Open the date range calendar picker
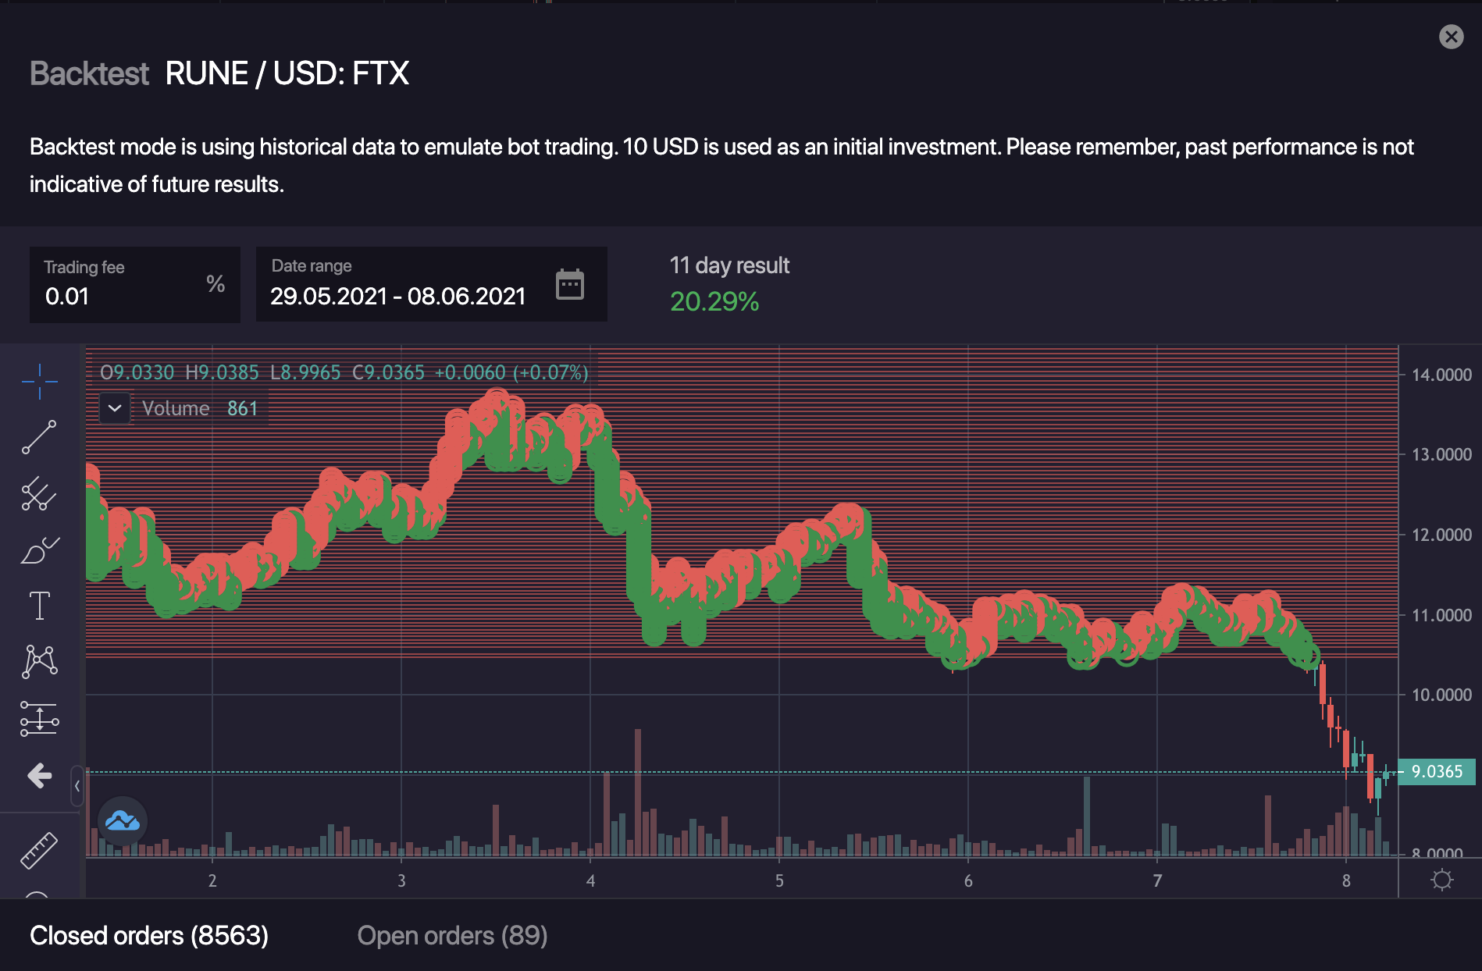The height and width of the screenshot is (971, 1482). (569, 284)
